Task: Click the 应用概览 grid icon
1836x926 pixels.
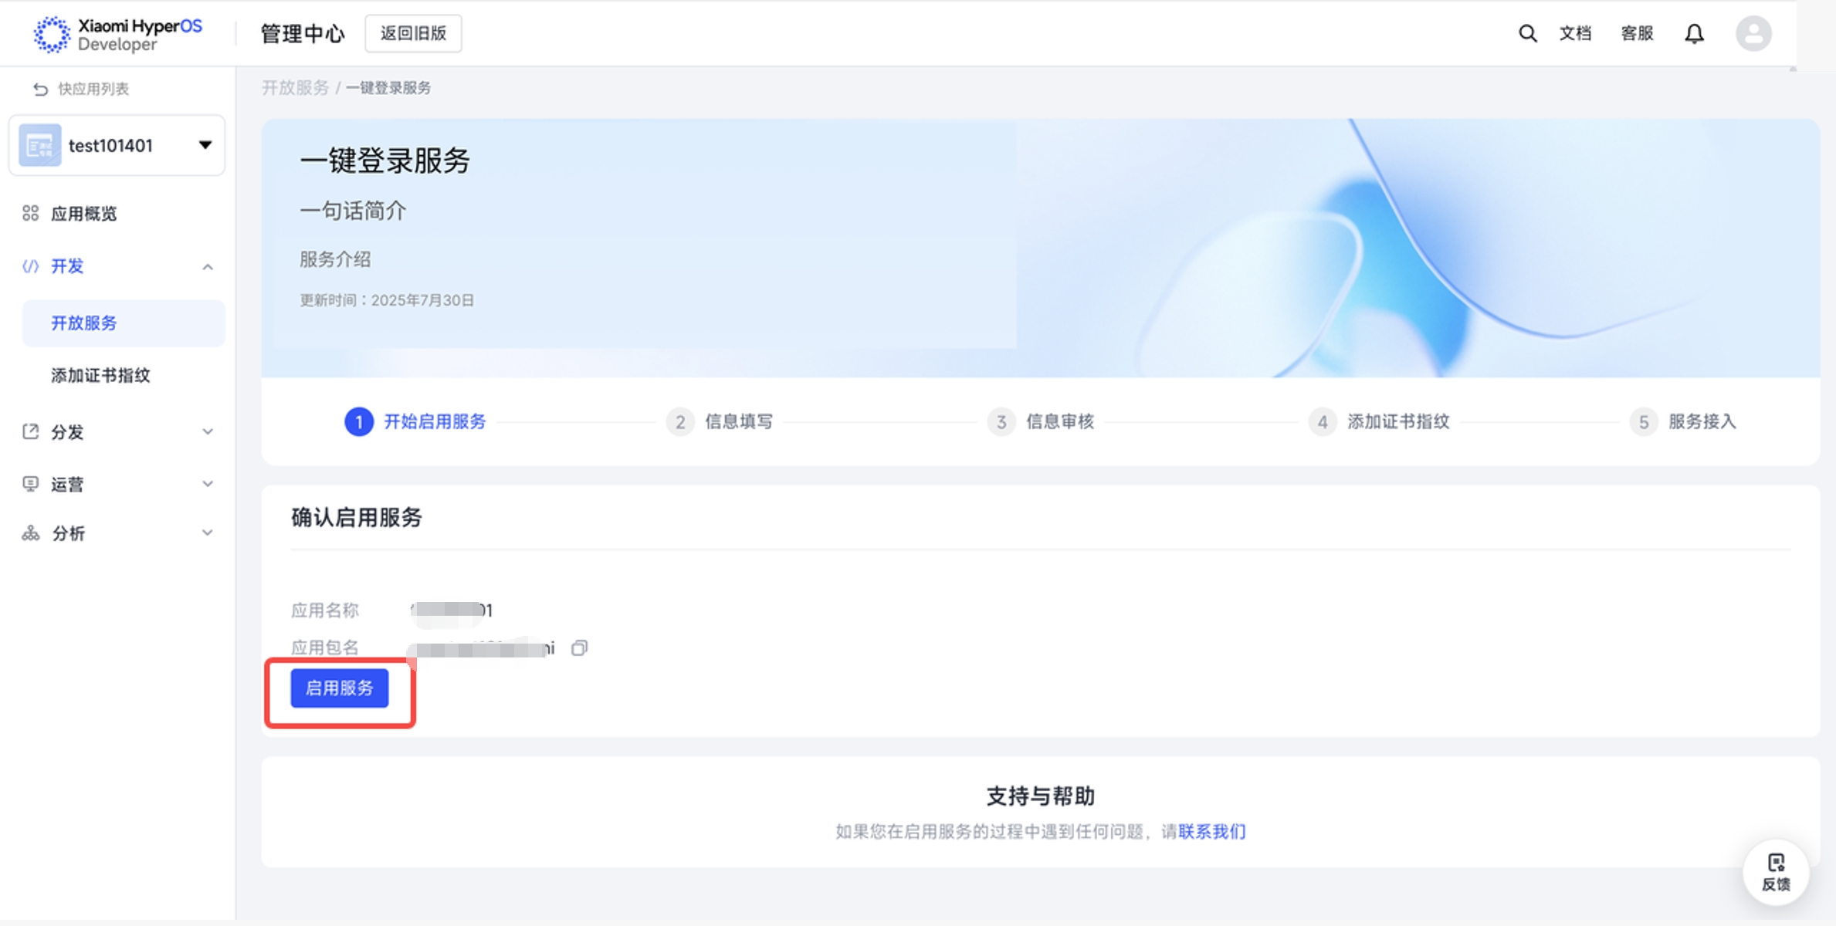Action: coord(31,214)
